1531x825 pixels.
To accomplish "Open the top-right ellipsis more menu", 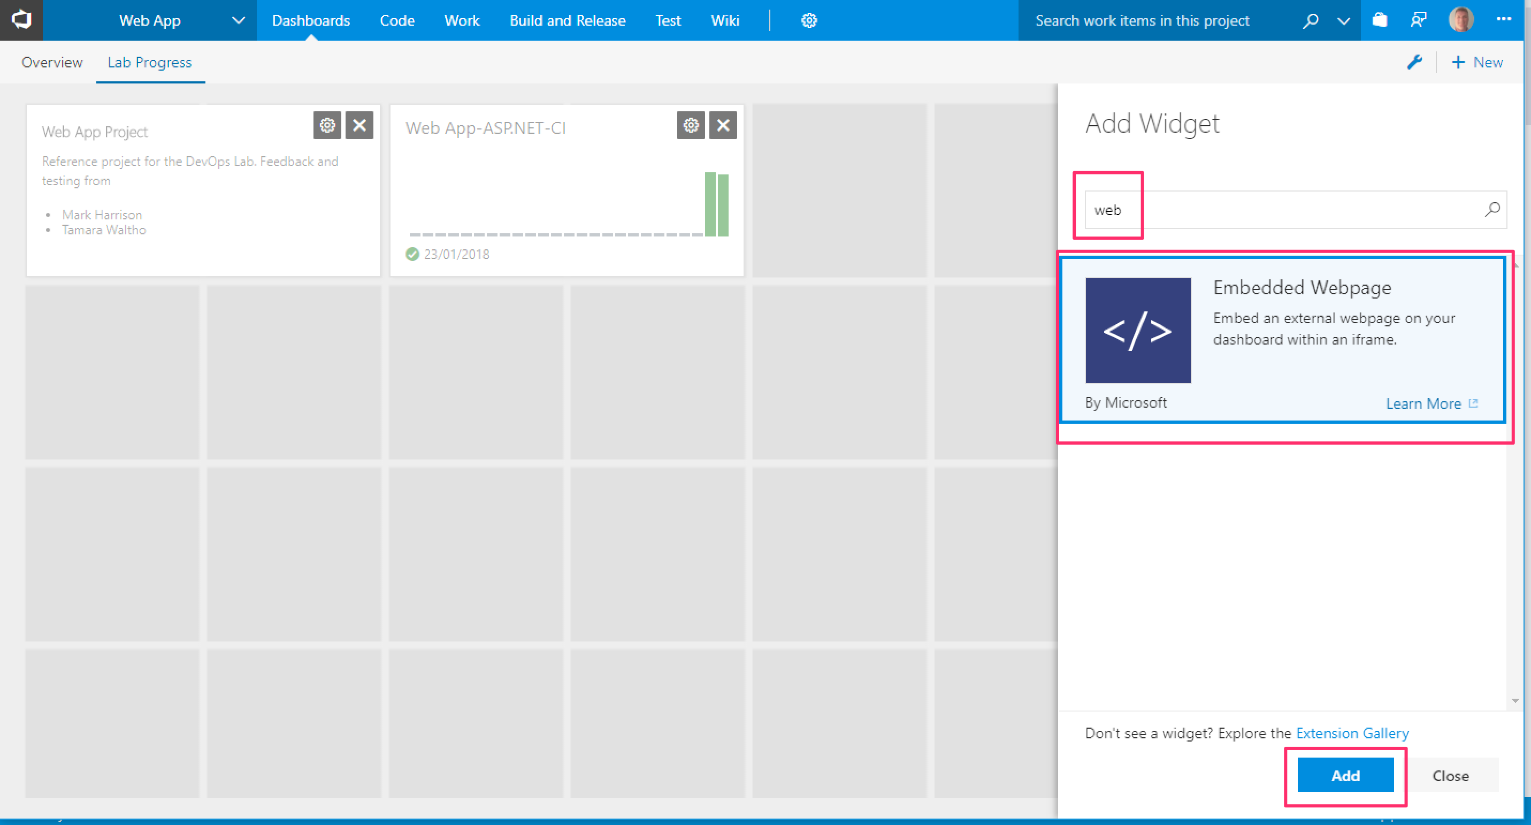I will pos(1504,20).
